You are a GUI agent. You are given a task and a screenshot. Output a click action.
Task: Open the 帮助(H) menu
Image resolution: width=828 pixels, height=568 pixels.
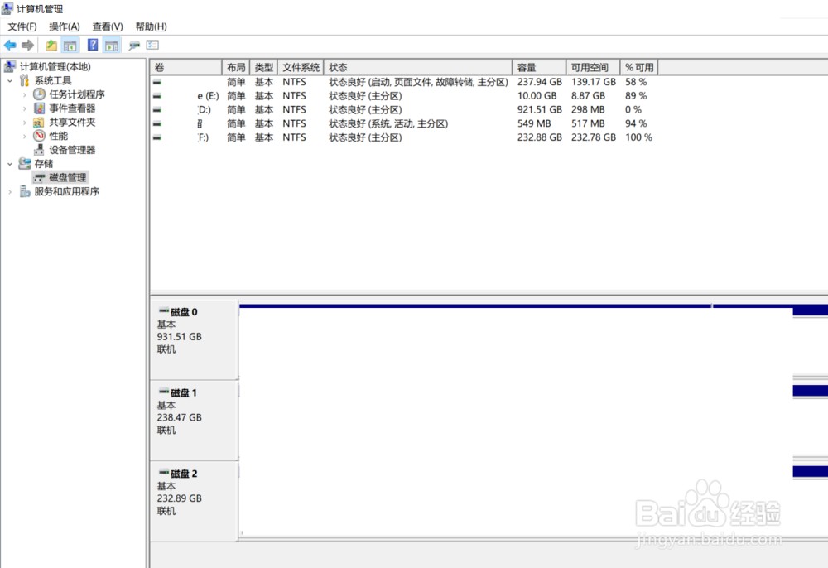[151, 27]
